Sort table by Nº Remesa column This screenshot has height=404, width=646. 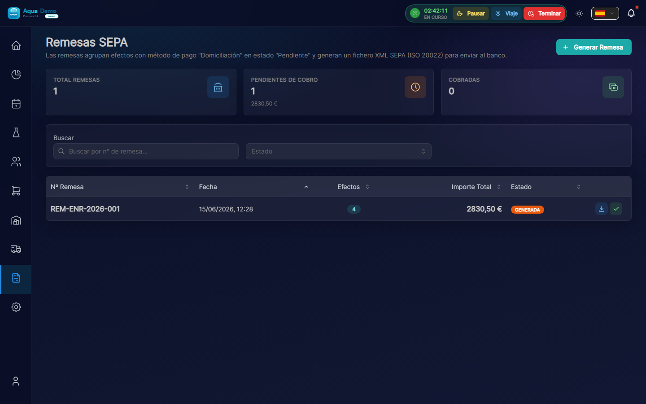120,187
